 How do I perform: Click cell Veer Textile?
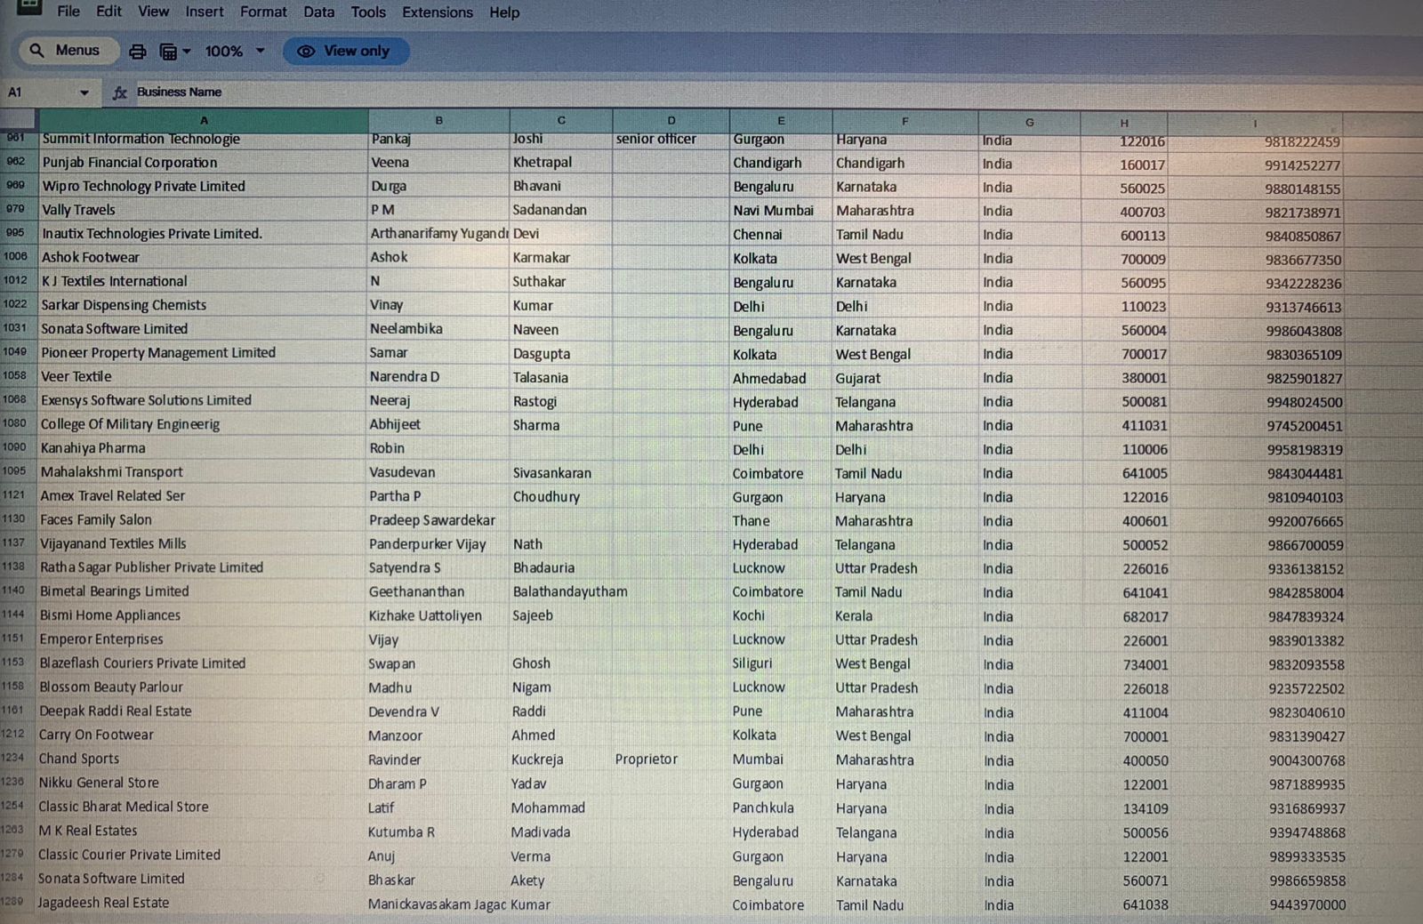click(76, 376)
